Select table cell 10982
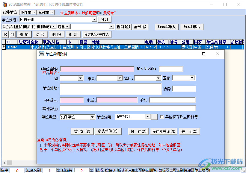The image size is (246, 173). (x=12, y=47)
